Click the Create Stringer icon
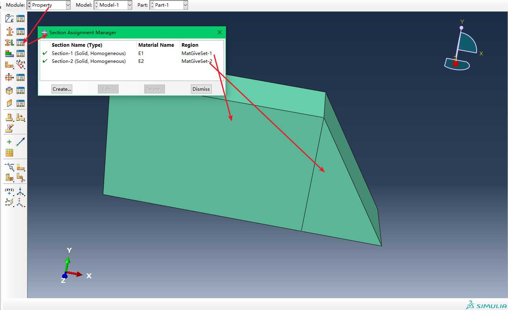Screen dimensions: 508x310 (9, 103)
